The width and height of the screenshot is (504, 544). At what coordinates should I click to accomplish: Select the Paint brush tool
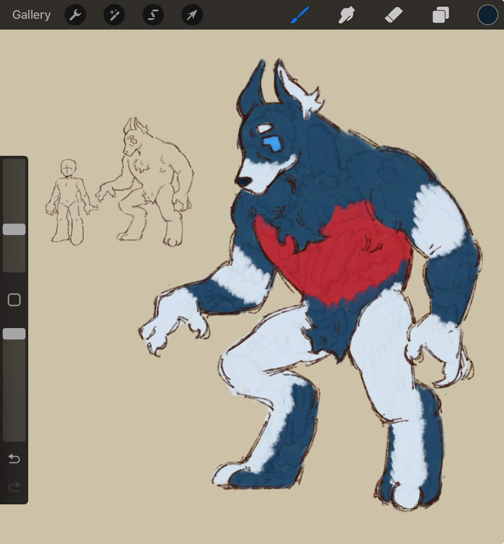click(x=299, y=15)
